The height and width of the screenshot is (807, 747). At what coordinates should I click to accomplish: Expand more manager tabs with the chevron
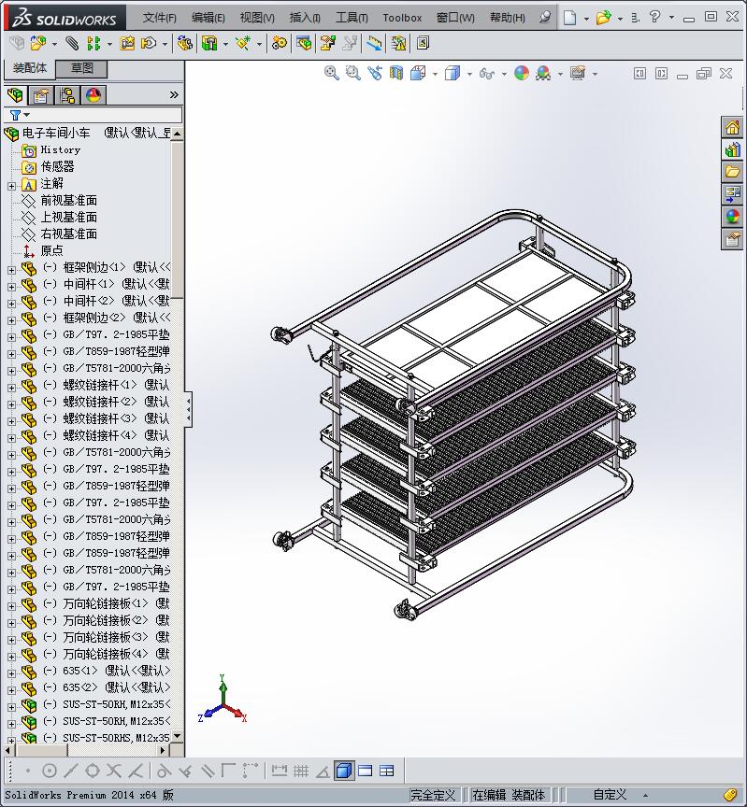click(174, 94)
